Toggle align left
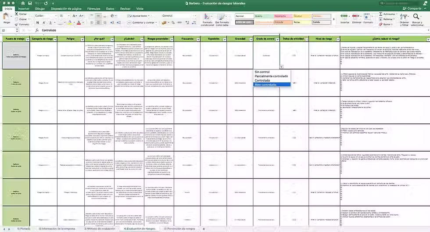The height and width of the screenshot is (232, 430). (92, 22)
